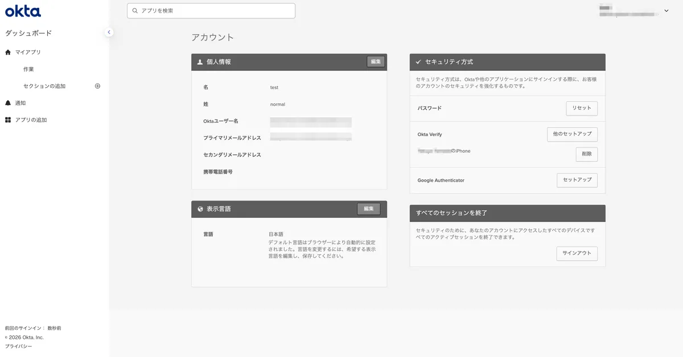Click the person icon in 個人情報 header

point(200,62)
